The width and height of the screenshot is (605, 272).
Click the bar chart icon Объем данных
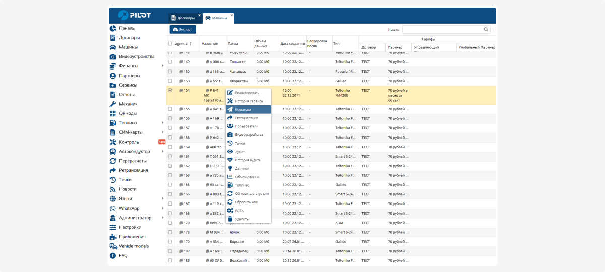coord(230,177)
